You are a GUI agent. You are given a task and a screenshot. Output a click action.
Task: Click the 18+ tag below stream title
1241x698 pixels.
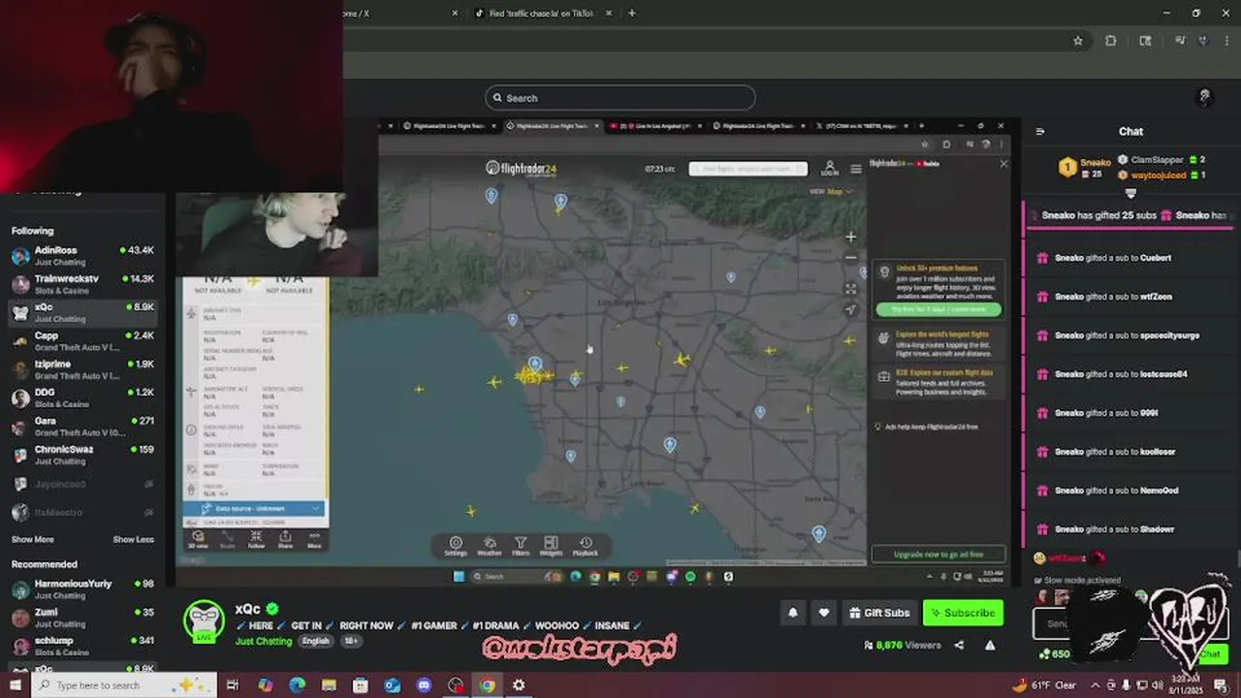(350, 641)
